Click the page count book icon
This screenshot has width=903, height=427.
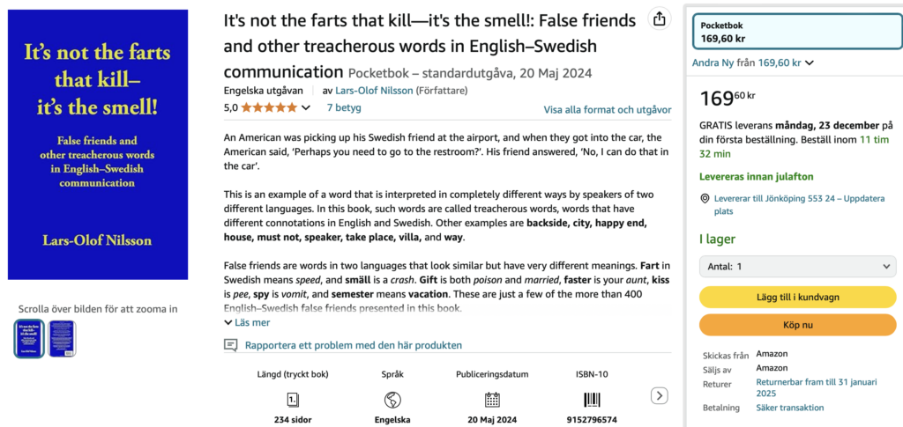click(294, 399)
